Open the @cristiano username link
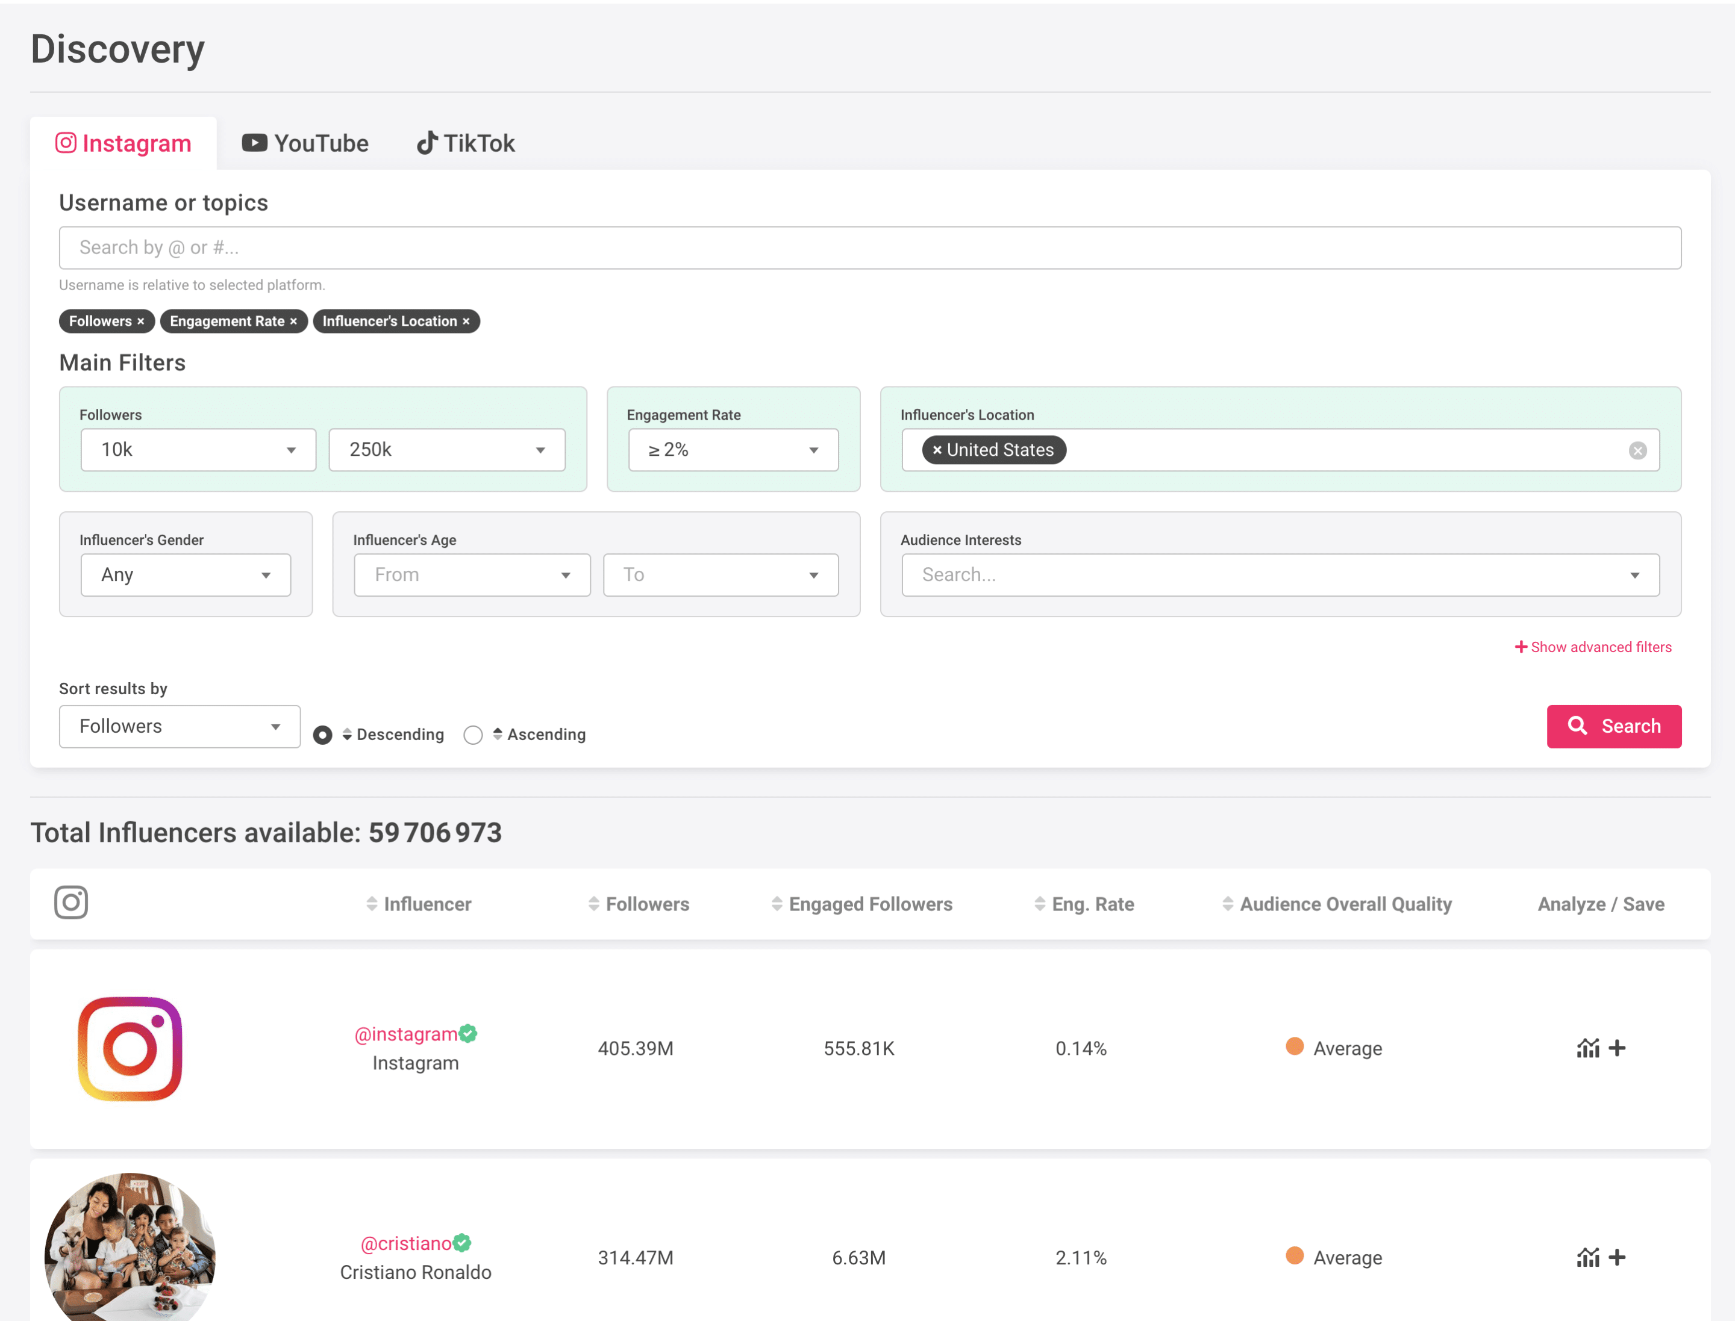 click(406, 1243)
